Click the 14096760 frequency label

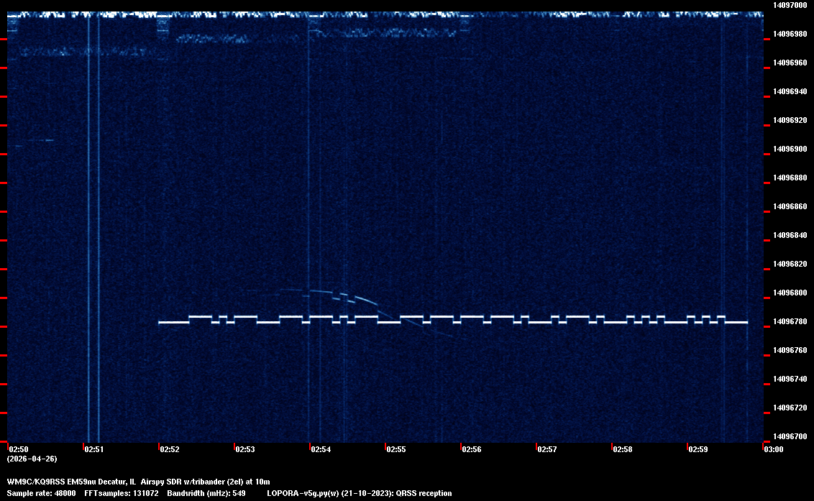(x=790, y=351)
